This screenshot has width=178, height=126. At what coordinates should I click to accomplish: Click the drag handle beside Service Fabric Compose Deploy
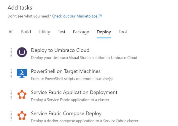[11, 116]
